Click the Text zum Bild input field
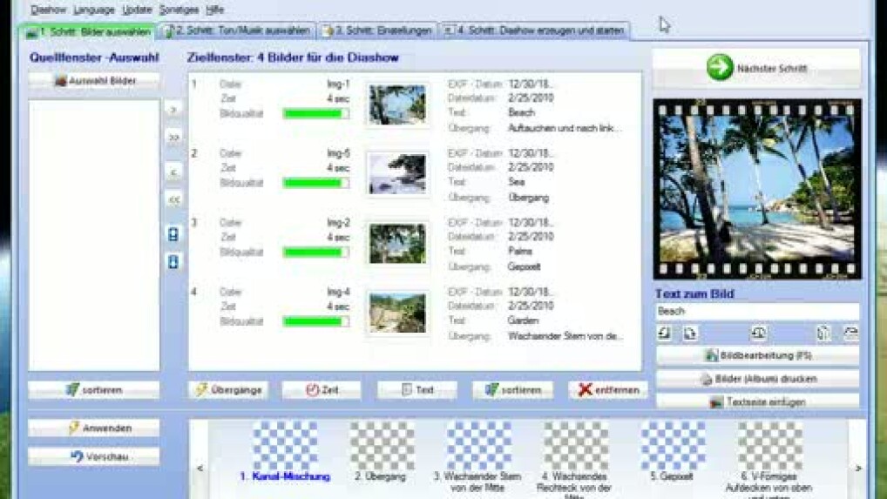Viewport: 887px width, 499px height. pyautogui.click(x=756, y=311)
